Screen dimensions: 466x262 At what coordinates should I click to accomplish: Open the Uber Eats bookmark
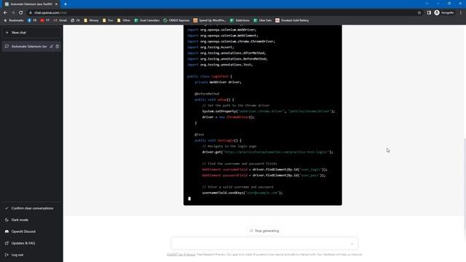pyautogui.click(x=262, y=20)
